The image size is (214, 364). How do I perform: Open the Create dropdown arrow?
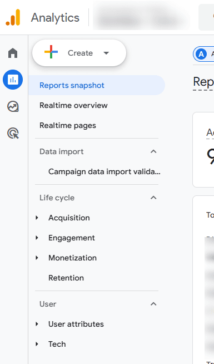click(x=106, y=53)
